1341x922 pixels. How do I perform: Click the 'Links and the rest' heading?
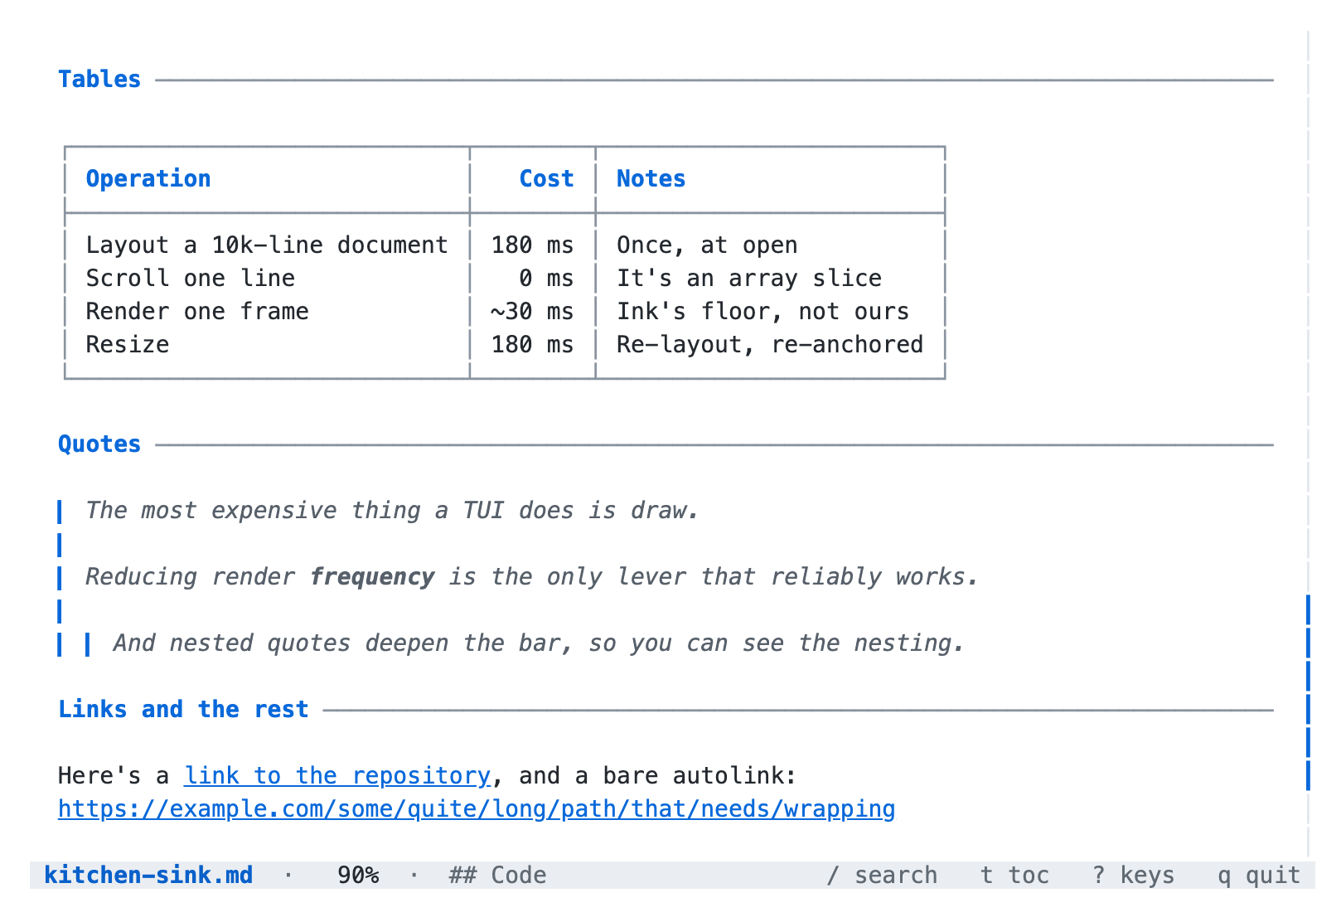[183, 710]
